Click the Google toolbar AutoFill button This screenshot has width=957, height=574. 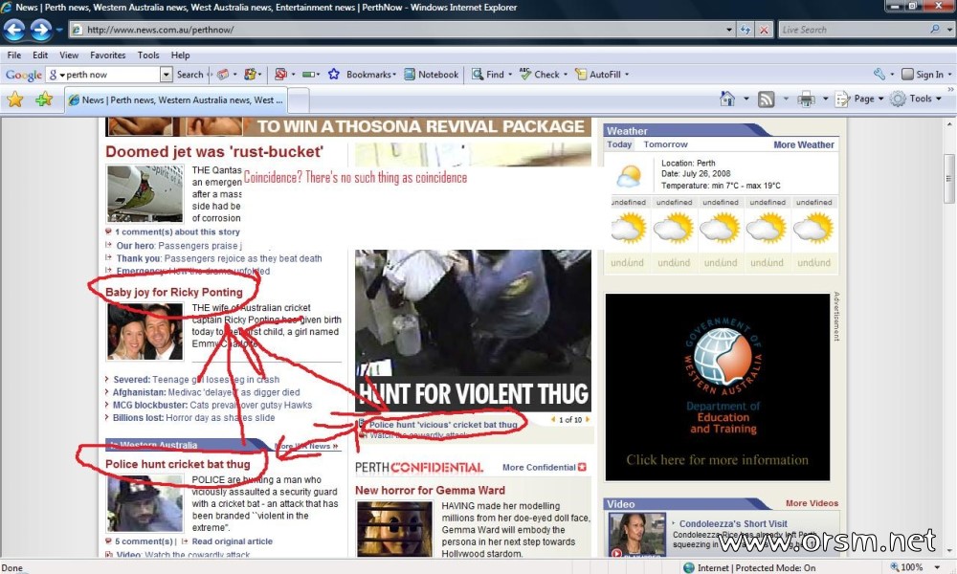pos(598,75)
